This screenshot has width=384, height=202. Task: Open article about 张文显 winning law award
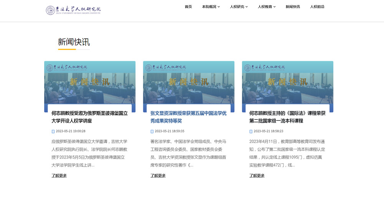coord(188,117)
